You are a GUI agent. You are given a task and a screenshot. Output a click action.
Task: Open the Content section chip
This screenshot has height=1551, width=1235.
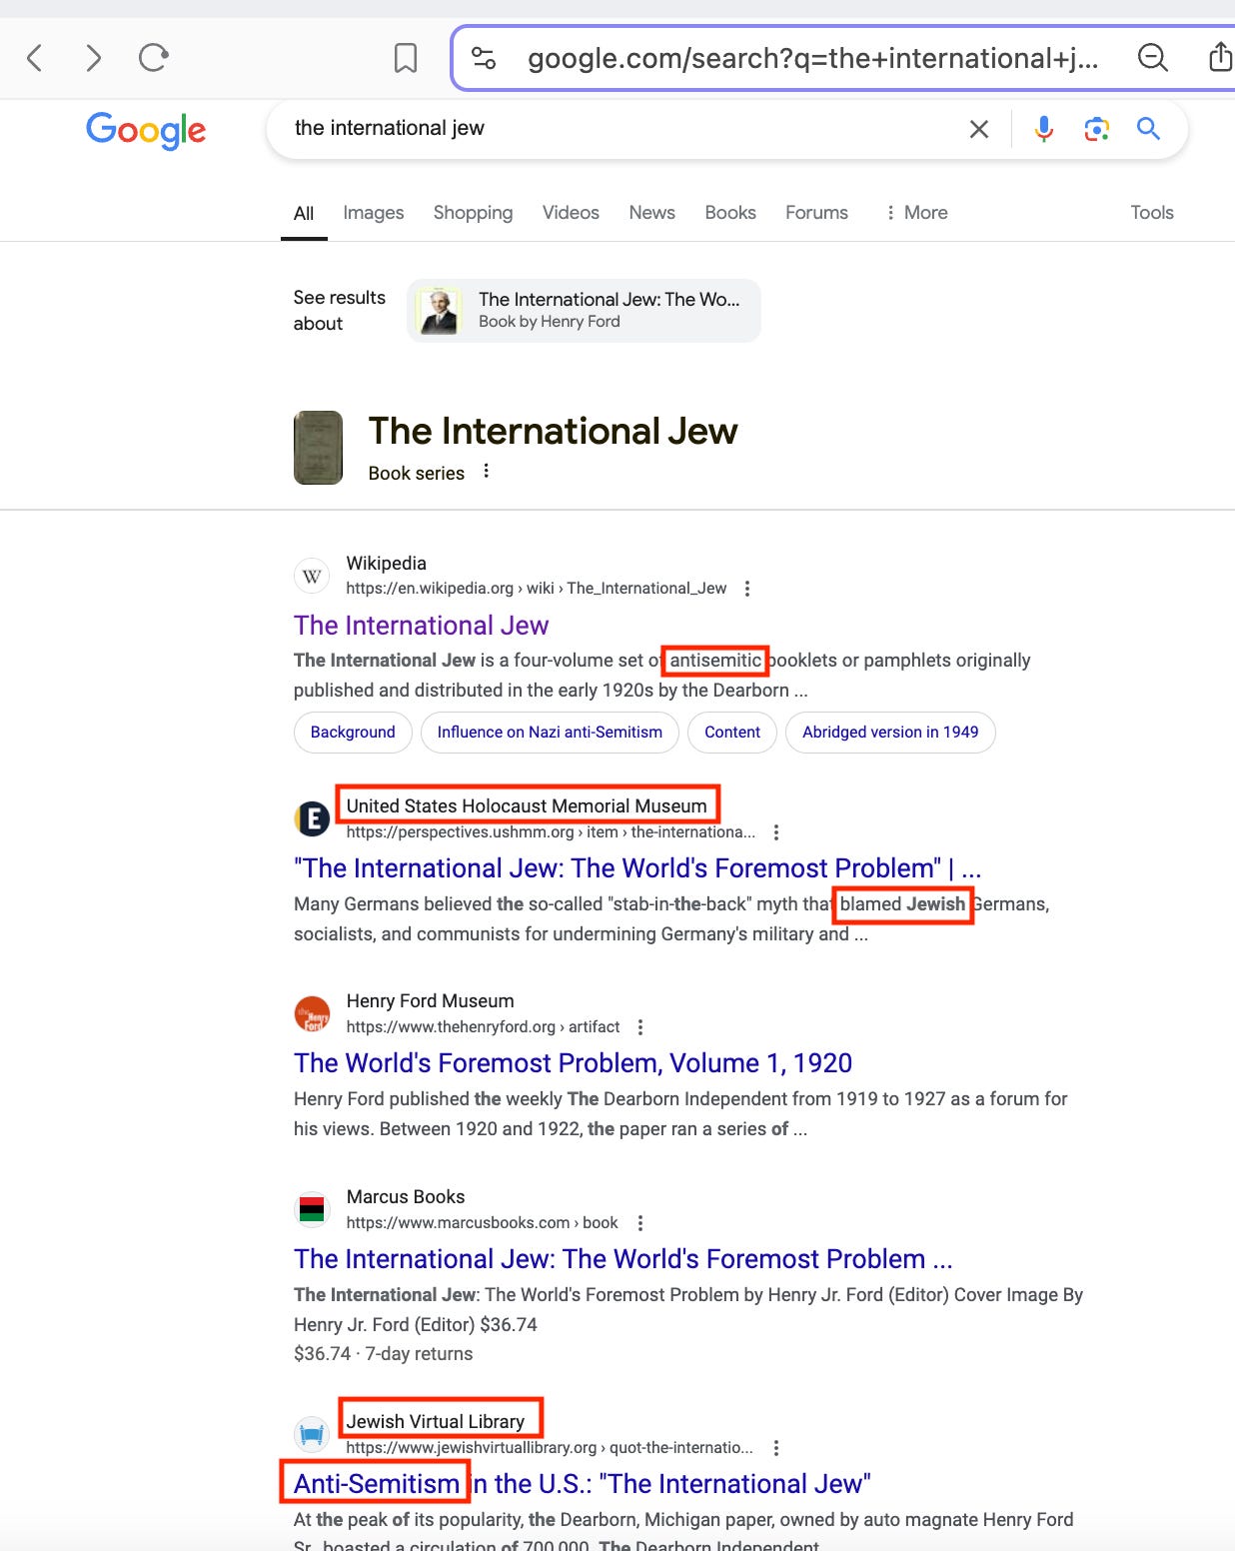pyautogui.click(x=732, y=733)
